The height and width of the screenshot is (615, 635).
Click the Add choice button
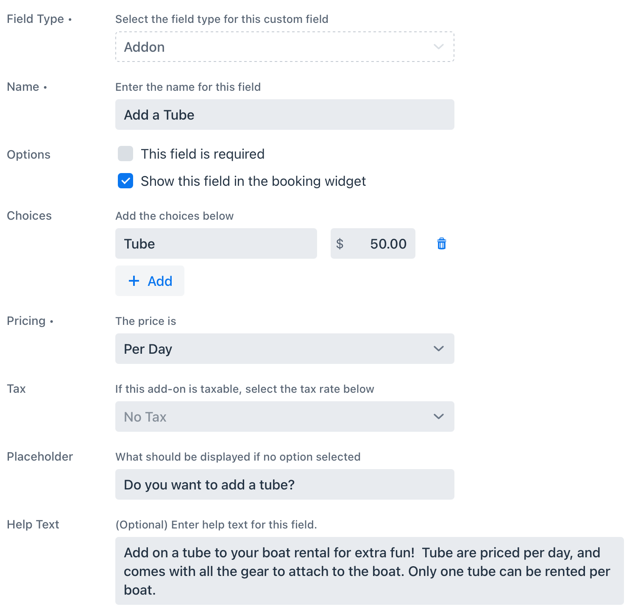pos(150,281)
